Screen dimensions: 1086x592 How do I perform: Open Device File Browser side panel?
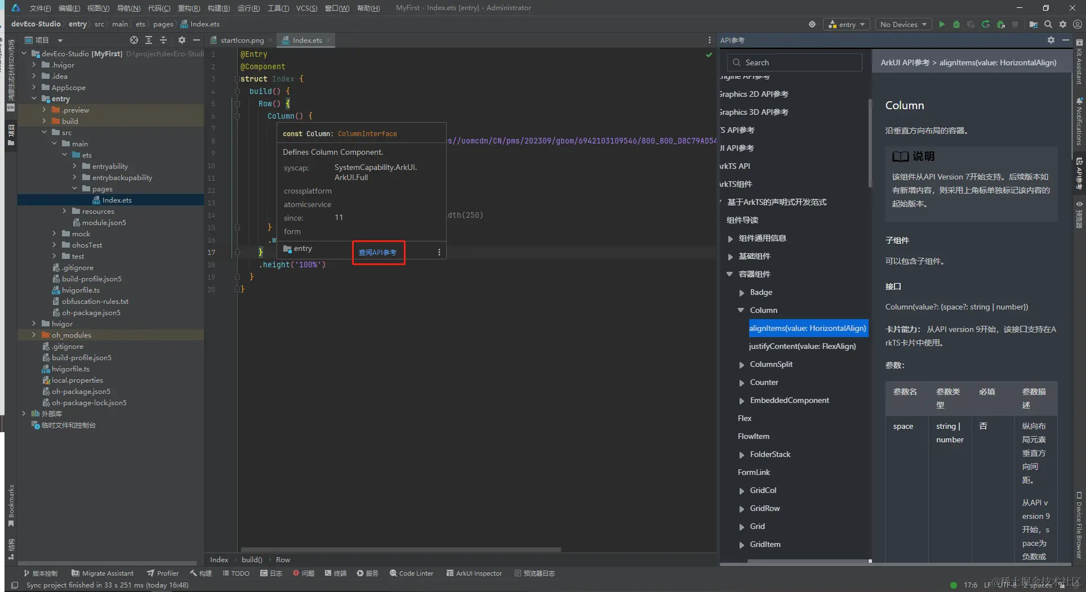1079,526
